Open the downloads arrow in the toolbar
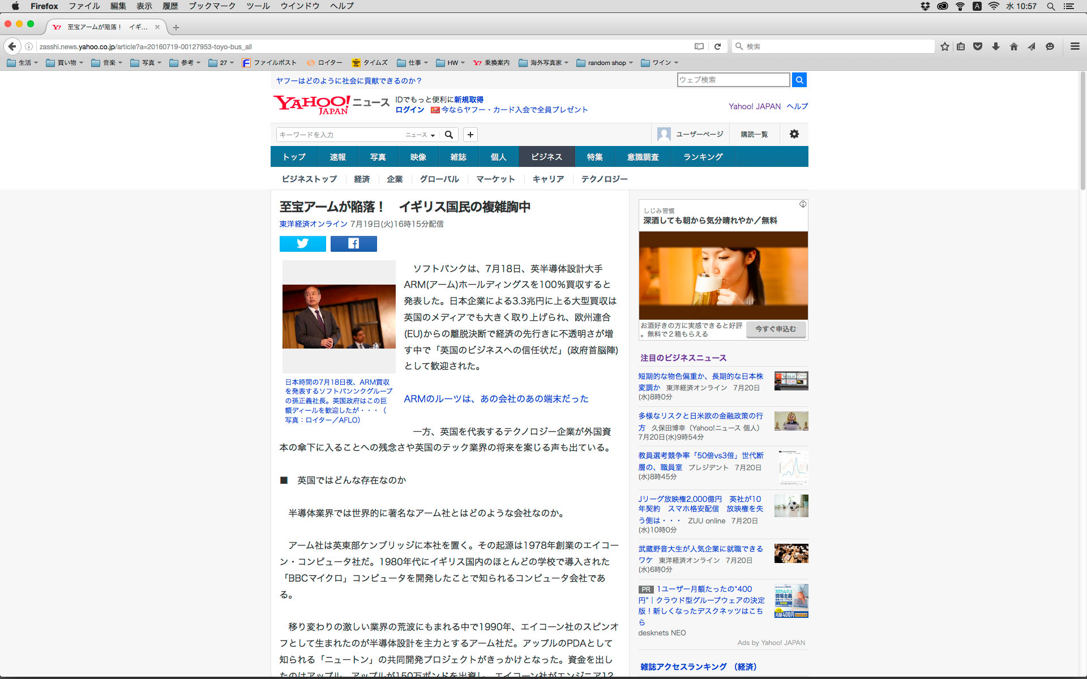Image resolution: width=1087 pixels, height=679 pixels. 995,46
